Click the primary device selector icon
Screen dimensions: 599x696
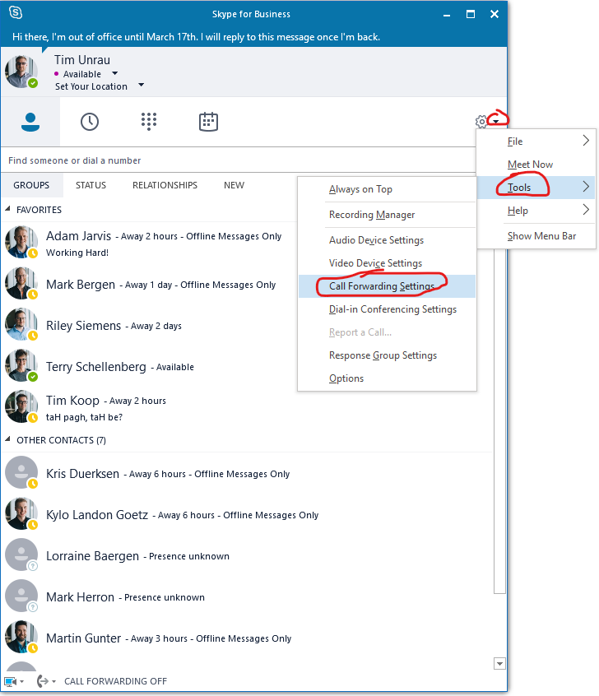[x=11, y=681]
